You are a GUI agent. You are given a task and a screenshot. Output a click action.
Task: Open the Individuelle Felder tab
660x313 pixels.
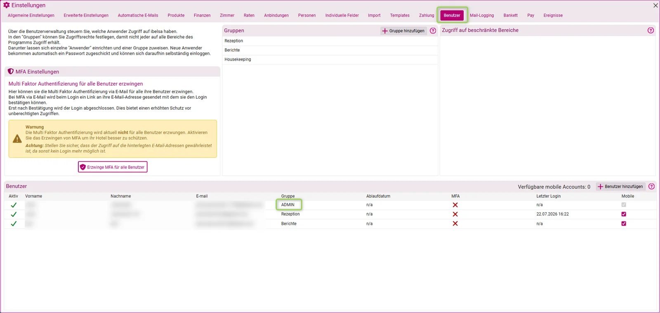click(342, 15)
